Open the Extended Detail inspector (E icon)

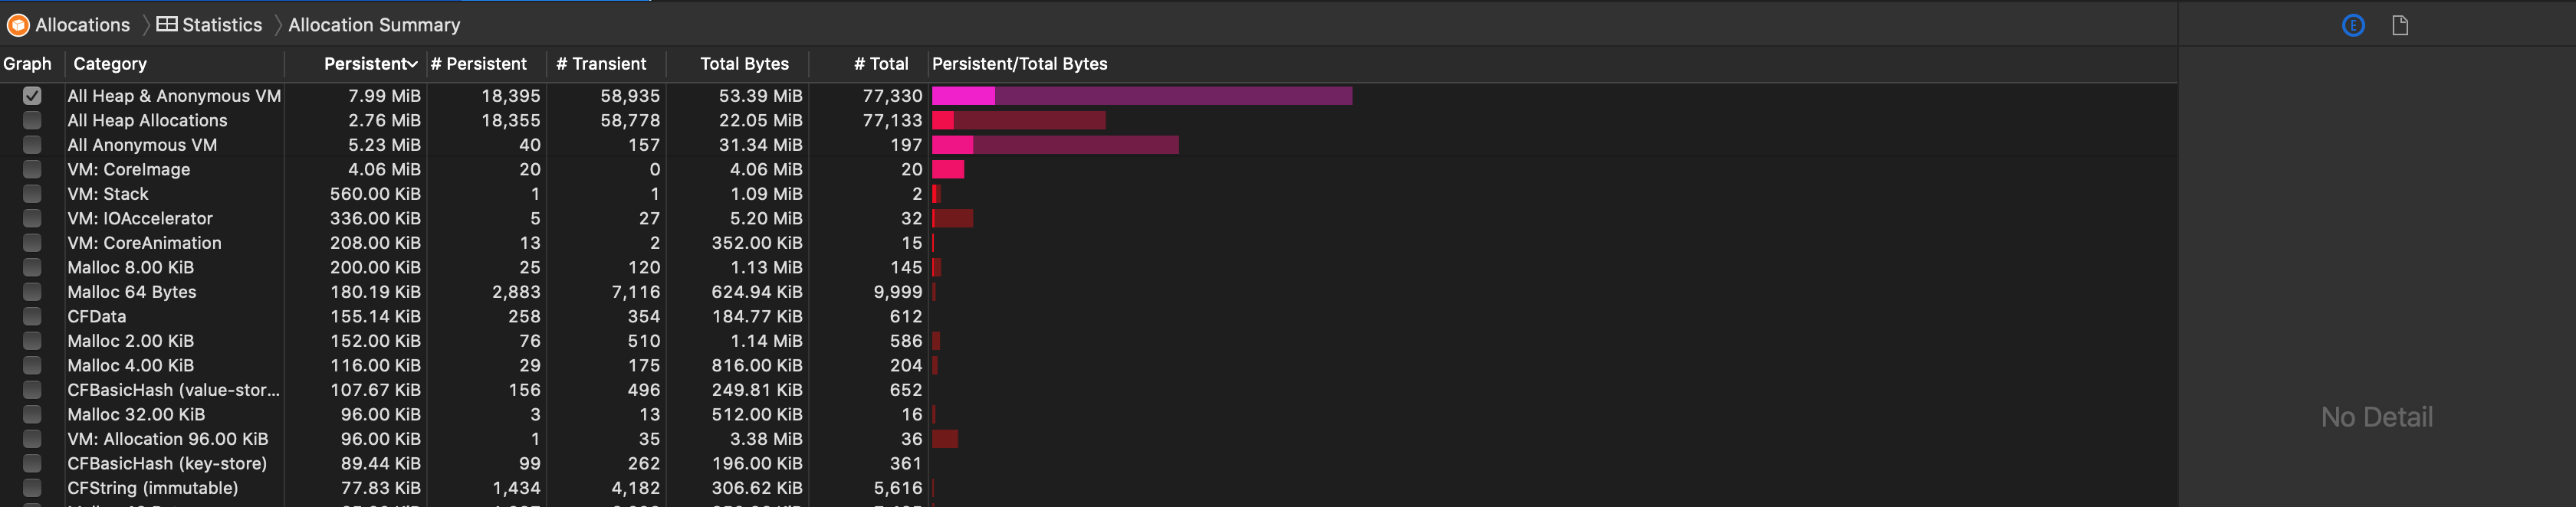pos(2353,26)
